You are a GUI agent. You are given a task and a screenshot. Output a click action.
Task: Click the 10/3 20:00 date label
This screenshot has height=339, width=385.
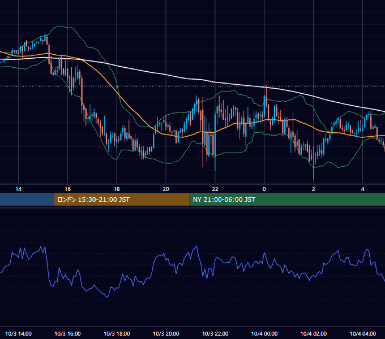[x=166, y=333]
